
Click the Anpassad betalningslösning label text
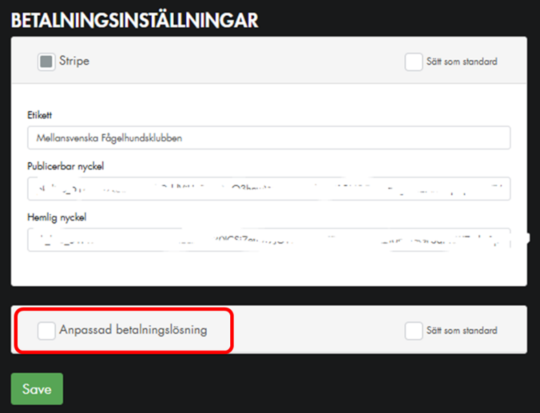tap(133, 331)
